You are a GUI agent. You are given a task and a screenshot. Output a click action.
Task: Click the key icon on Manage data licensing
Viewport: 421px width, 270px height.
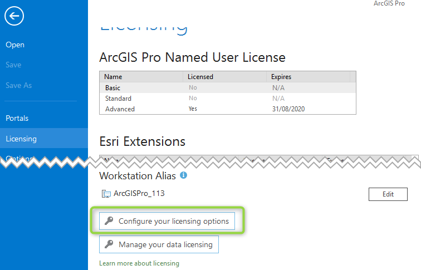point(109,244)
